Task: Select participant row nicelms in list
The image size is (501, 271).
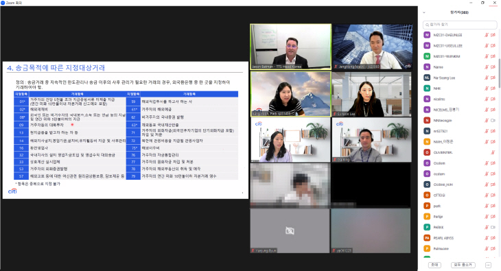Action: click(459, 99)
